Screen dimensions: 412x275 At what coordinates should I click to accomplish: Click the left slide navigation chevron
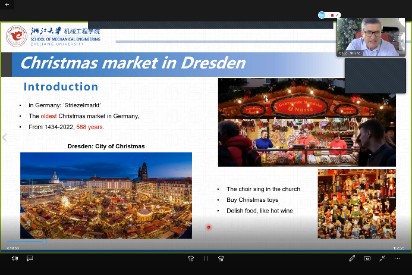(x=5, y=137)
